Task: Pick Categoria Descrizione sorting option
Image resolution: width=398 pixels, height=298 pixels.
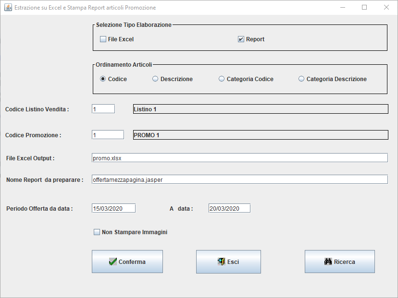Action: pyautogui.click(x=301, y=79)
